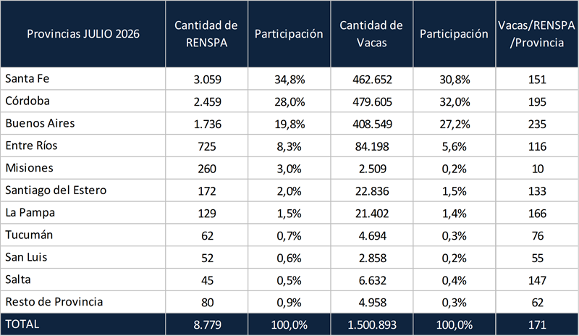Viewport: 579px width, 336px height.
Task: Select the Entre Ríos cell
Action: pos(83,146)
